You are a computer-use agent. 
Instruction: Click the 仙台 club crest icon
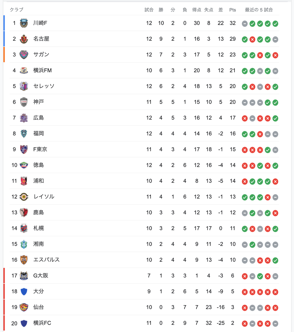click(24, 307)
